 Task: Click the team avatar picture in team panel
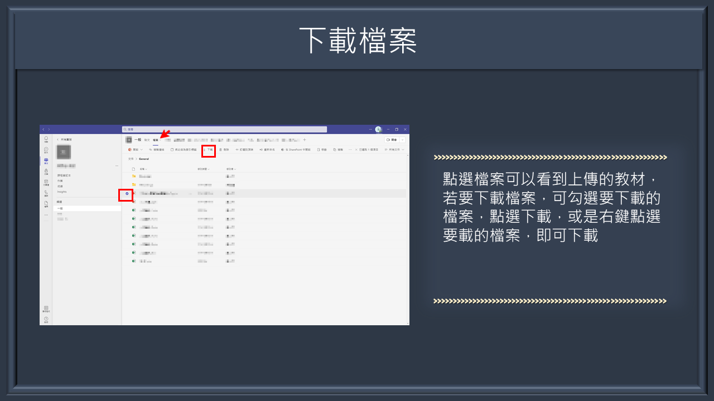(64, 152)
